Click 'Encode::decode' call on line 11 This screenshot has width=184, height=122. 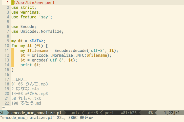coord(71,51)
